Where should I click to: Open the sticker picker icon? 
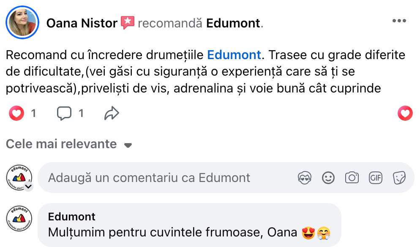399,178
